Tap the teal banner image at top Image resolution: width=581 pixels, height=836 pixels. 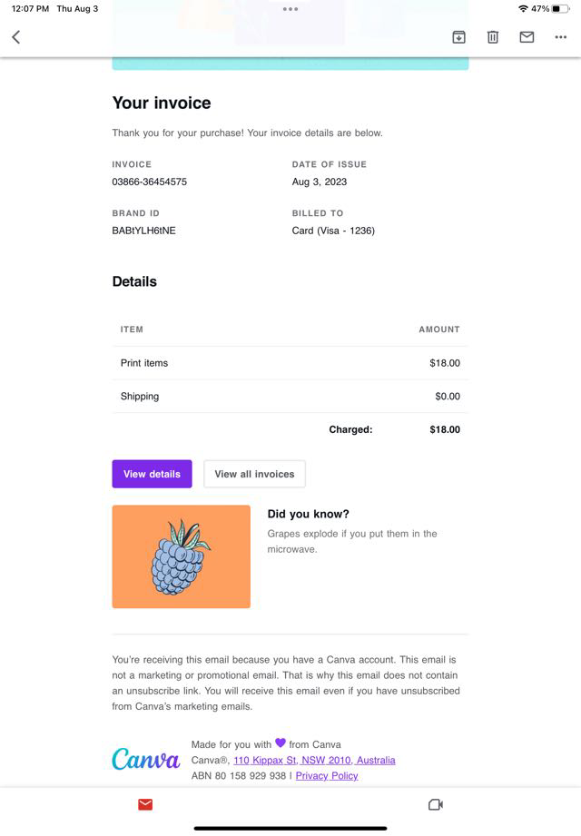coord(290,62)
